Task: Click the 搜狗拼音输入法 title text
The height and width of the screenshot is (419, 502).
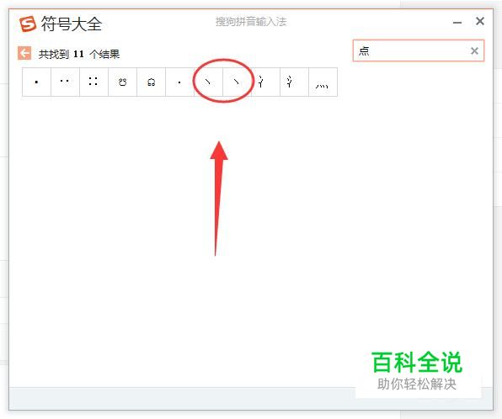Action: pyautogui.click(x=251, y=22)
